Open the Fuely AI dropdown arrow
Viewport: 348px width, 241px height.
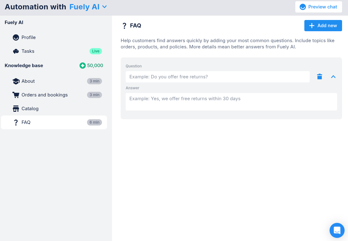(104, 7)
